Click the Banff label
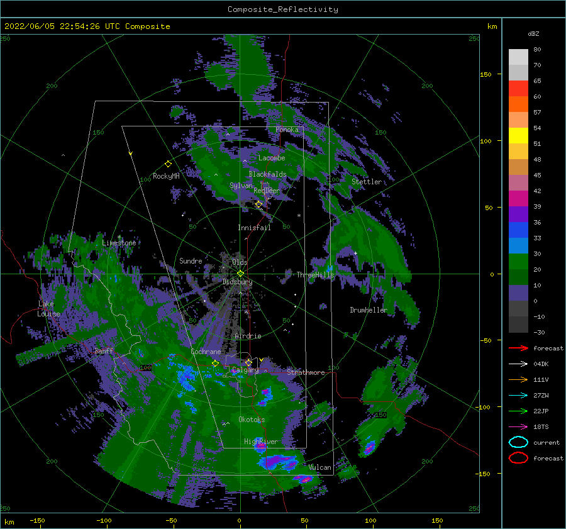The height and width of the screenshot is (529, 566). [104, 351]
